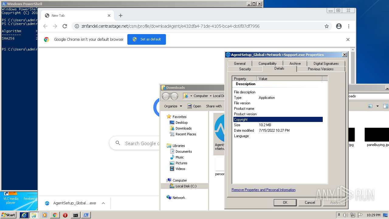Click Share with in the Downloads toolbar
Image resolution: width=389 pixels, height=219 pixels.
pos(214,106)
